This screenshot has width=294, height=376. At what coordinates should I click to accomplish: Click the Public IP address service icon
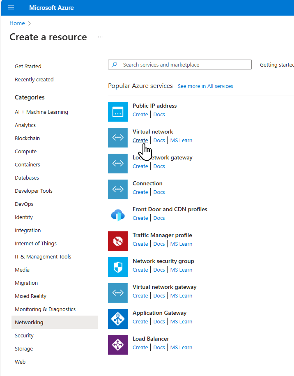(x=118, y=112)
